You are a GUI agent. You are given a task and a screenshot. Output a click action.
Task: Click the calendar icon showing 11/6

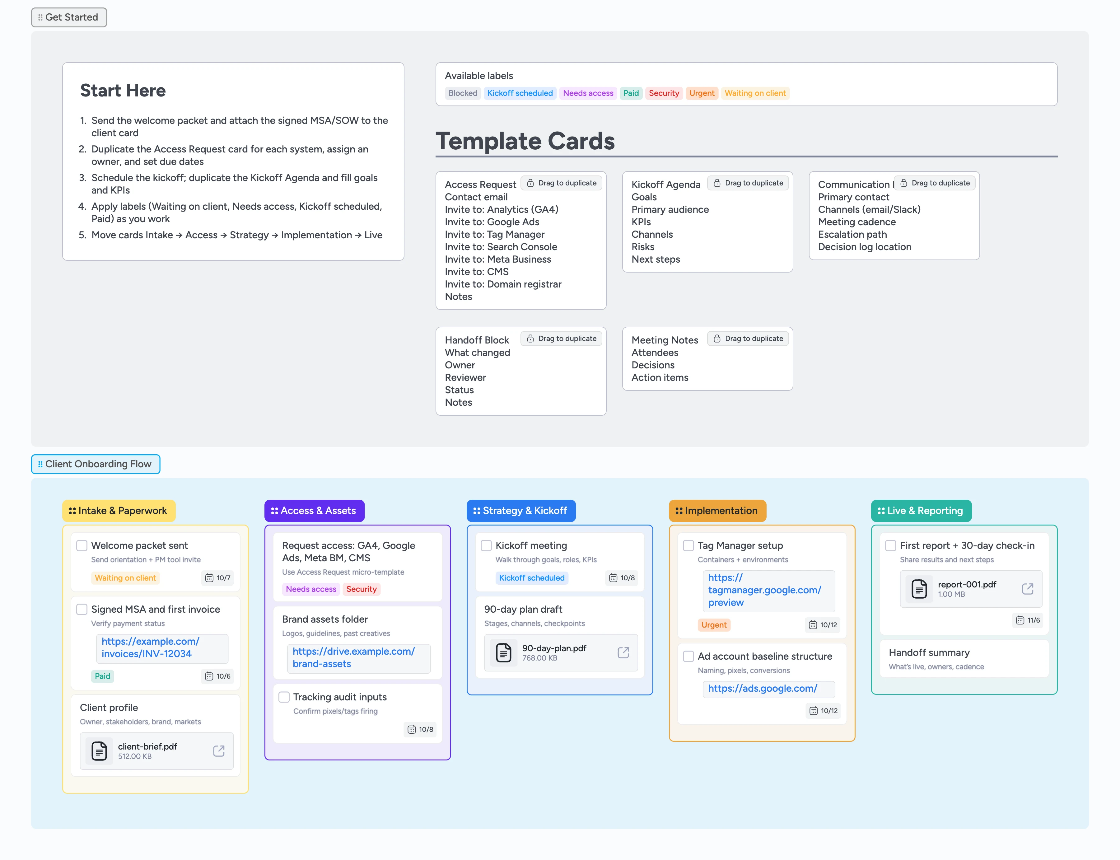point(1020,620)
